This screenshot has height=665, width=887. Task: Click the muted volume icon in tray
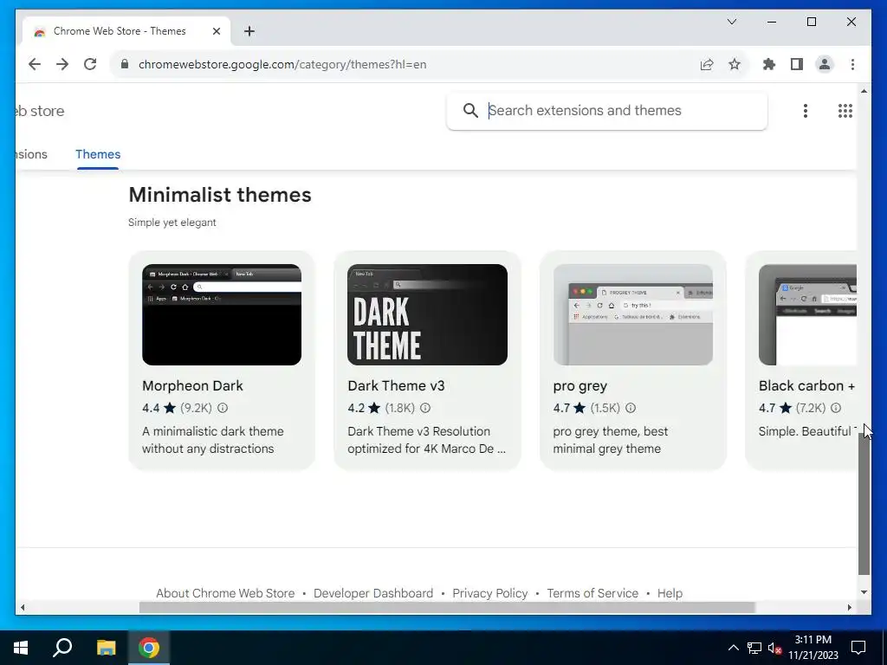point(775,648)
